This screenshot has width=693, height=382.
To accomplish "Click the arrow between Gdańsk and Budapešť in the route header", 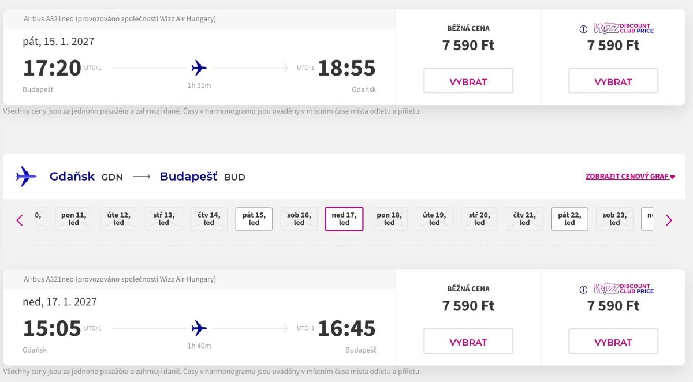I will tap(141, 177).
